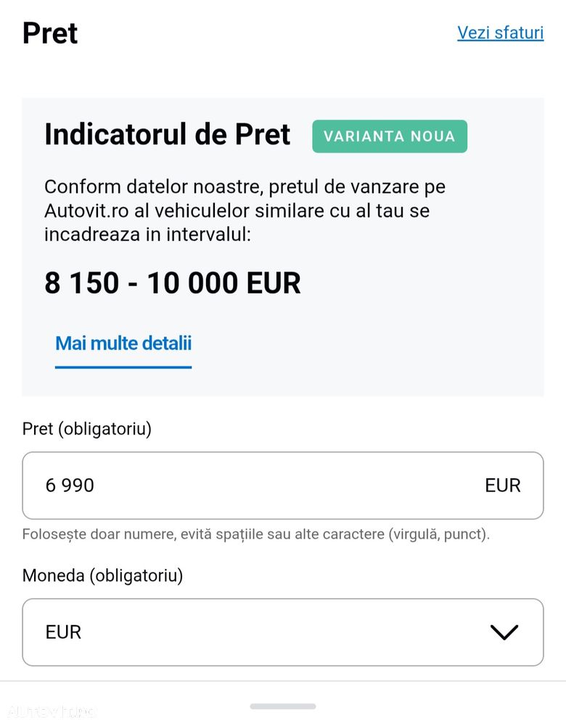Expand the Moneda currency dropdown
The width and height of the screenshot is (566, 725).
pyautogui.click(x=283, y=632)
